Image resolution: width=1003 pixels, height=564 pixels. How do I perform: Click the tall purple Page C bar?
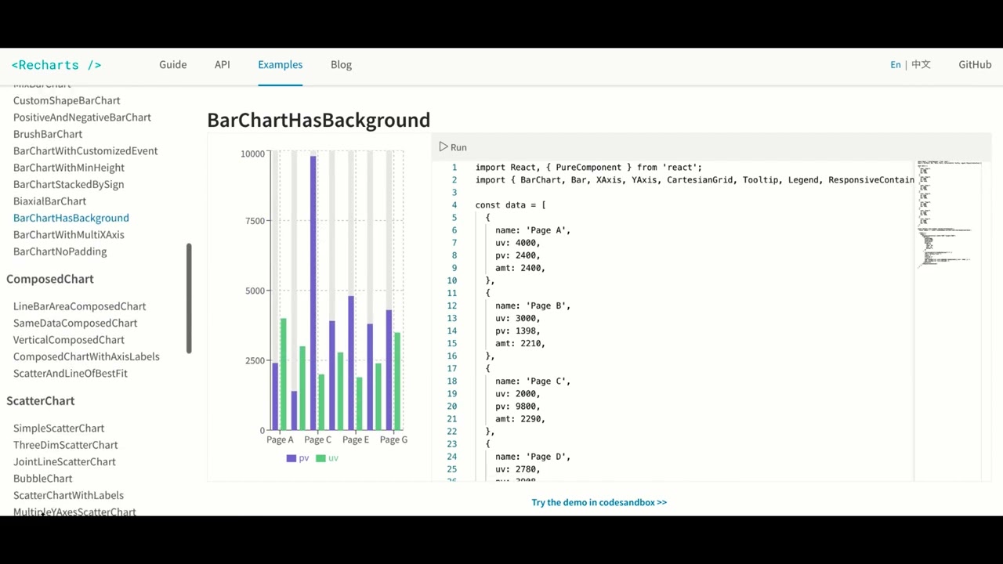click(313, 293)
